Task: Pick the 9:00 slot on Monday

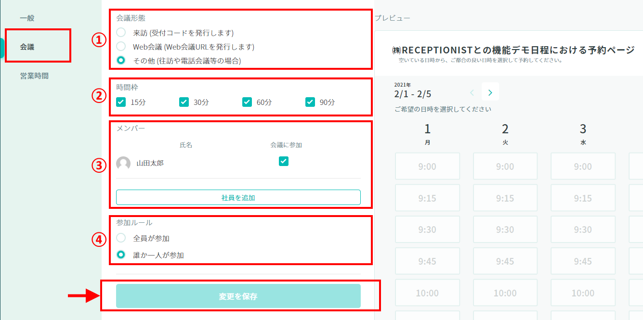Action: coord(427,166)
